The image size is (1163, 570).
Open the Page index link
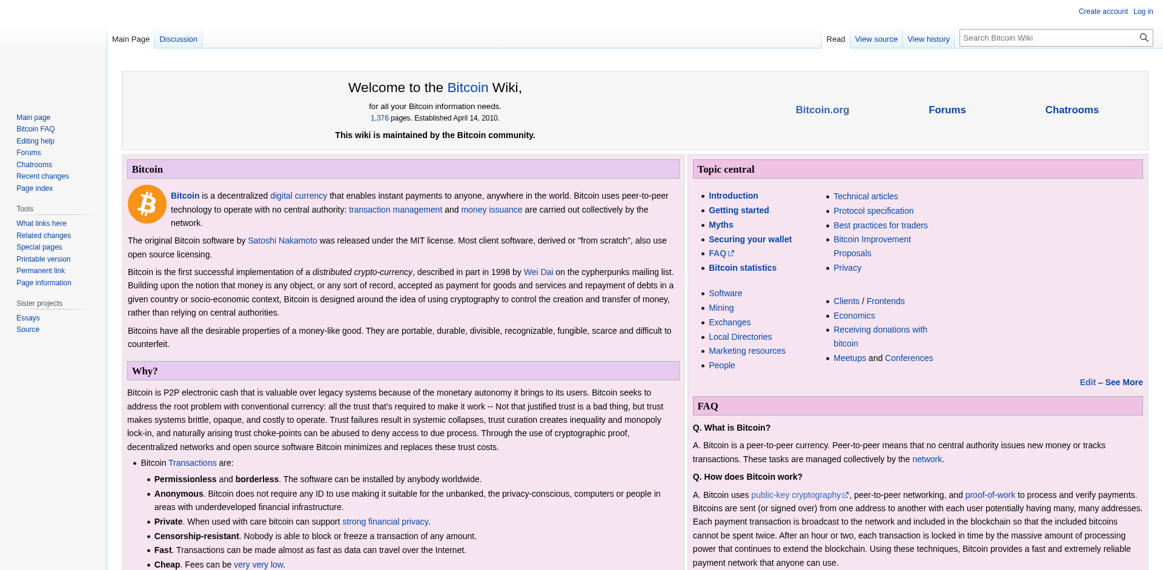tap(35, 188)
